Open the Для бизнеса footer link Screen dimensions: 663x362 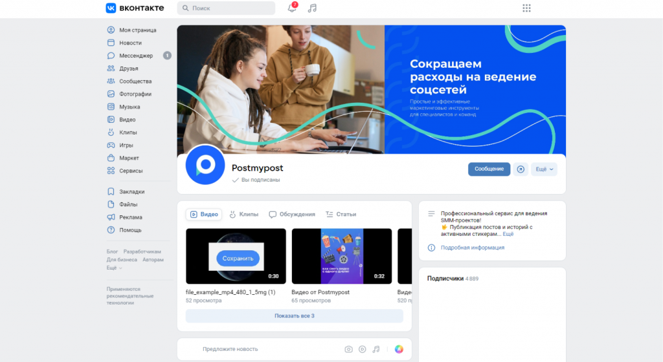point(122,259)
